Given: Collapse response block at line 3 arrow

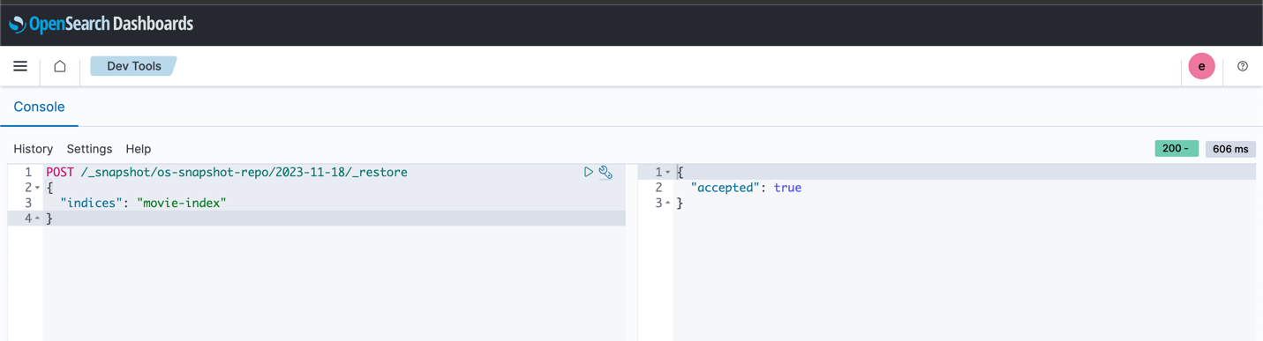Looking at the screenshot, I should tap(668, 204).
